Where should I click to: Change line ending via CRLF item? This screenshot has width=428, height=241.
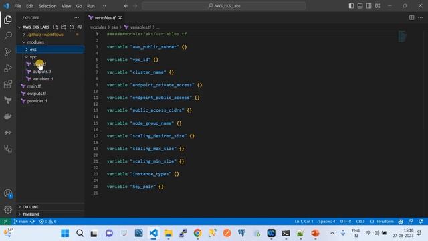coord(360,222)
